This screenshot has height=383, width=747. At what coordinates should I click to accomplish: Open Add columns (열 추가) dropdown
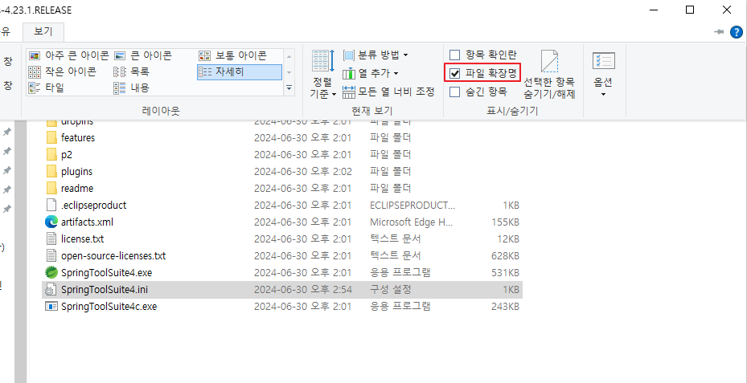(371, 73)
